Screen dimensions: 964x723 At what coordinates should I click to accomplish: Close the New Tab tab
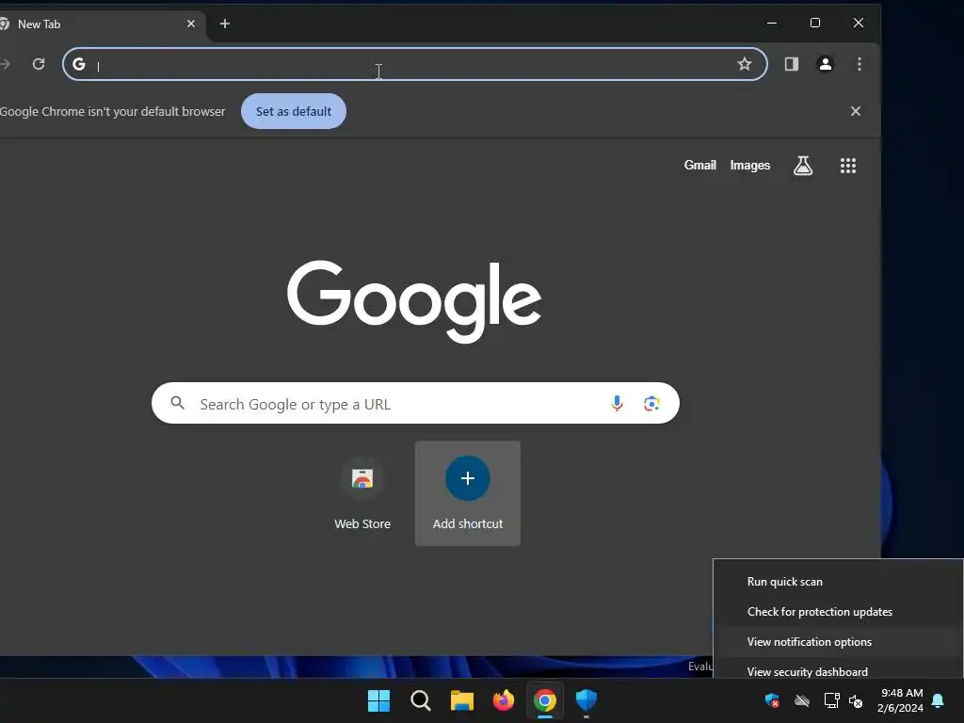191,24
